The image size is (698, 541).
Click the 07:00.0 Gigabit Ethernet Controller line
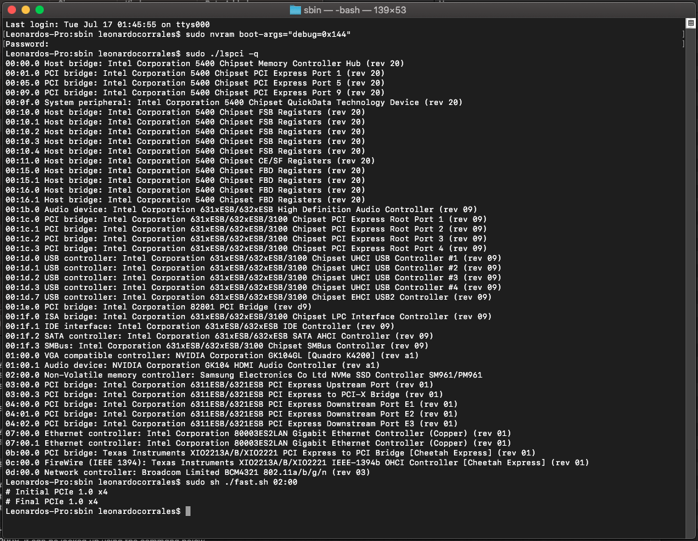pyautogui.click(x=258, y=434)
